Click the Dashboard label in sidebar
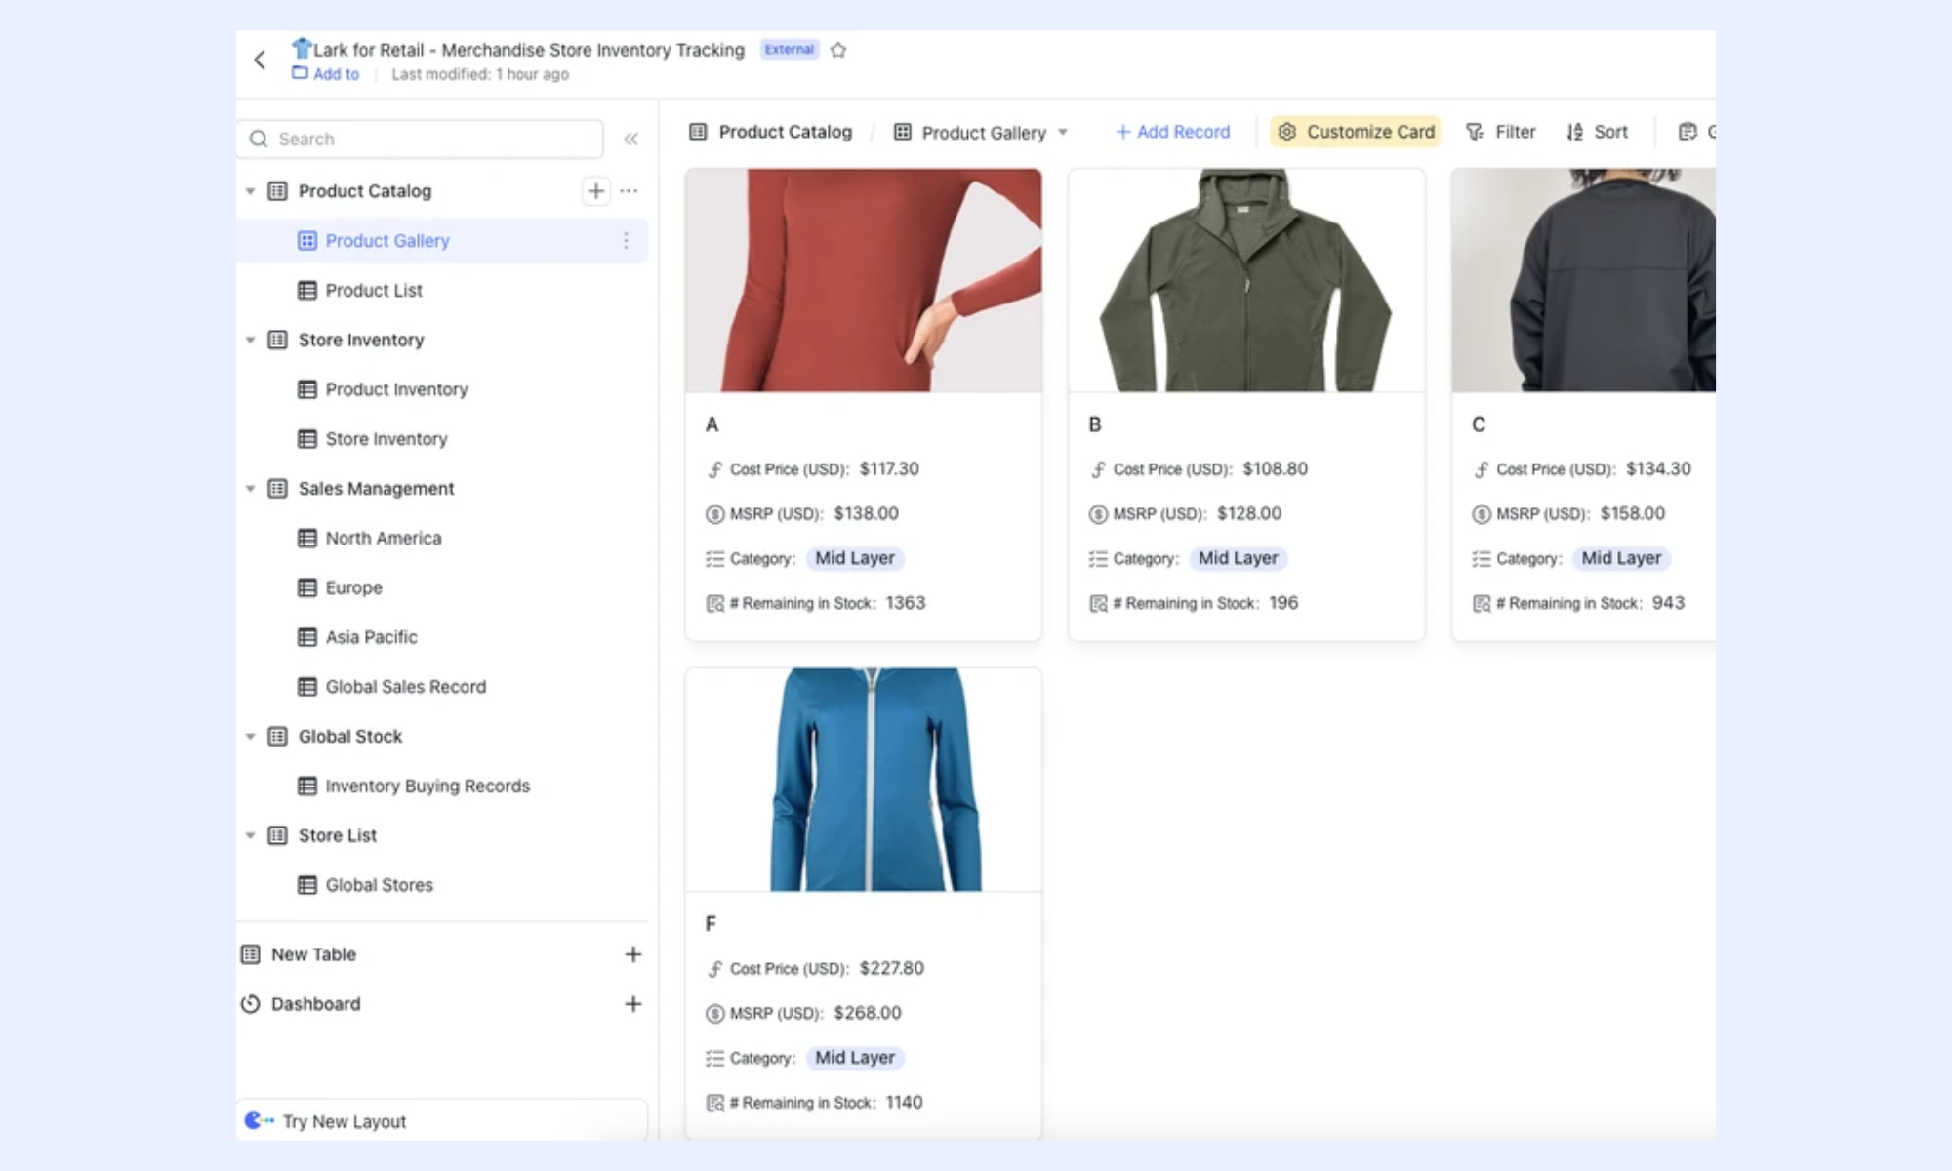1952x1171 pixels. click(315, 1004)
